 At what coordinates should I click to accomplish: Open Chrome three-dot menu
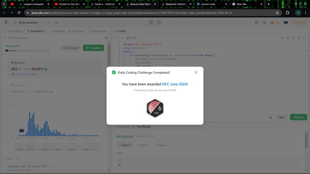click(306, 13)
